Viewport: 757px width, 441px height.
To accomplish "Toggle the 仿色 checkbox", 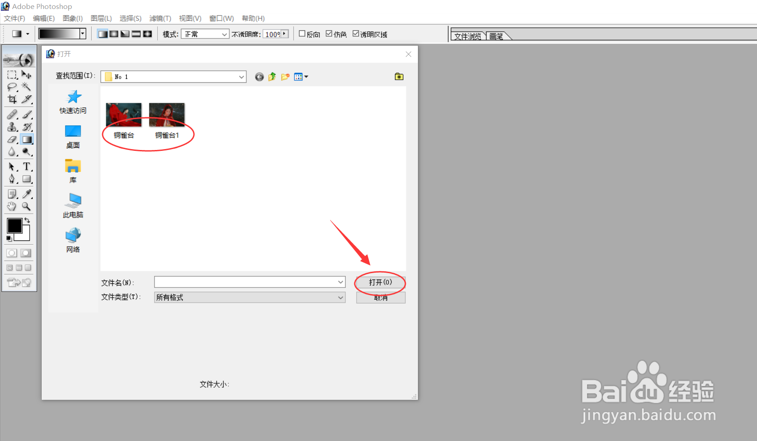I will 329,34.
